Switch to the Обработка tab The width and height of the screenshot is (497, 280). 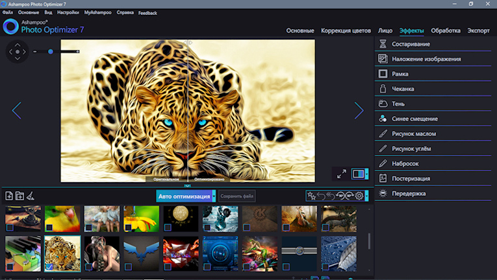pyautogui.click(x=446, y=30)
